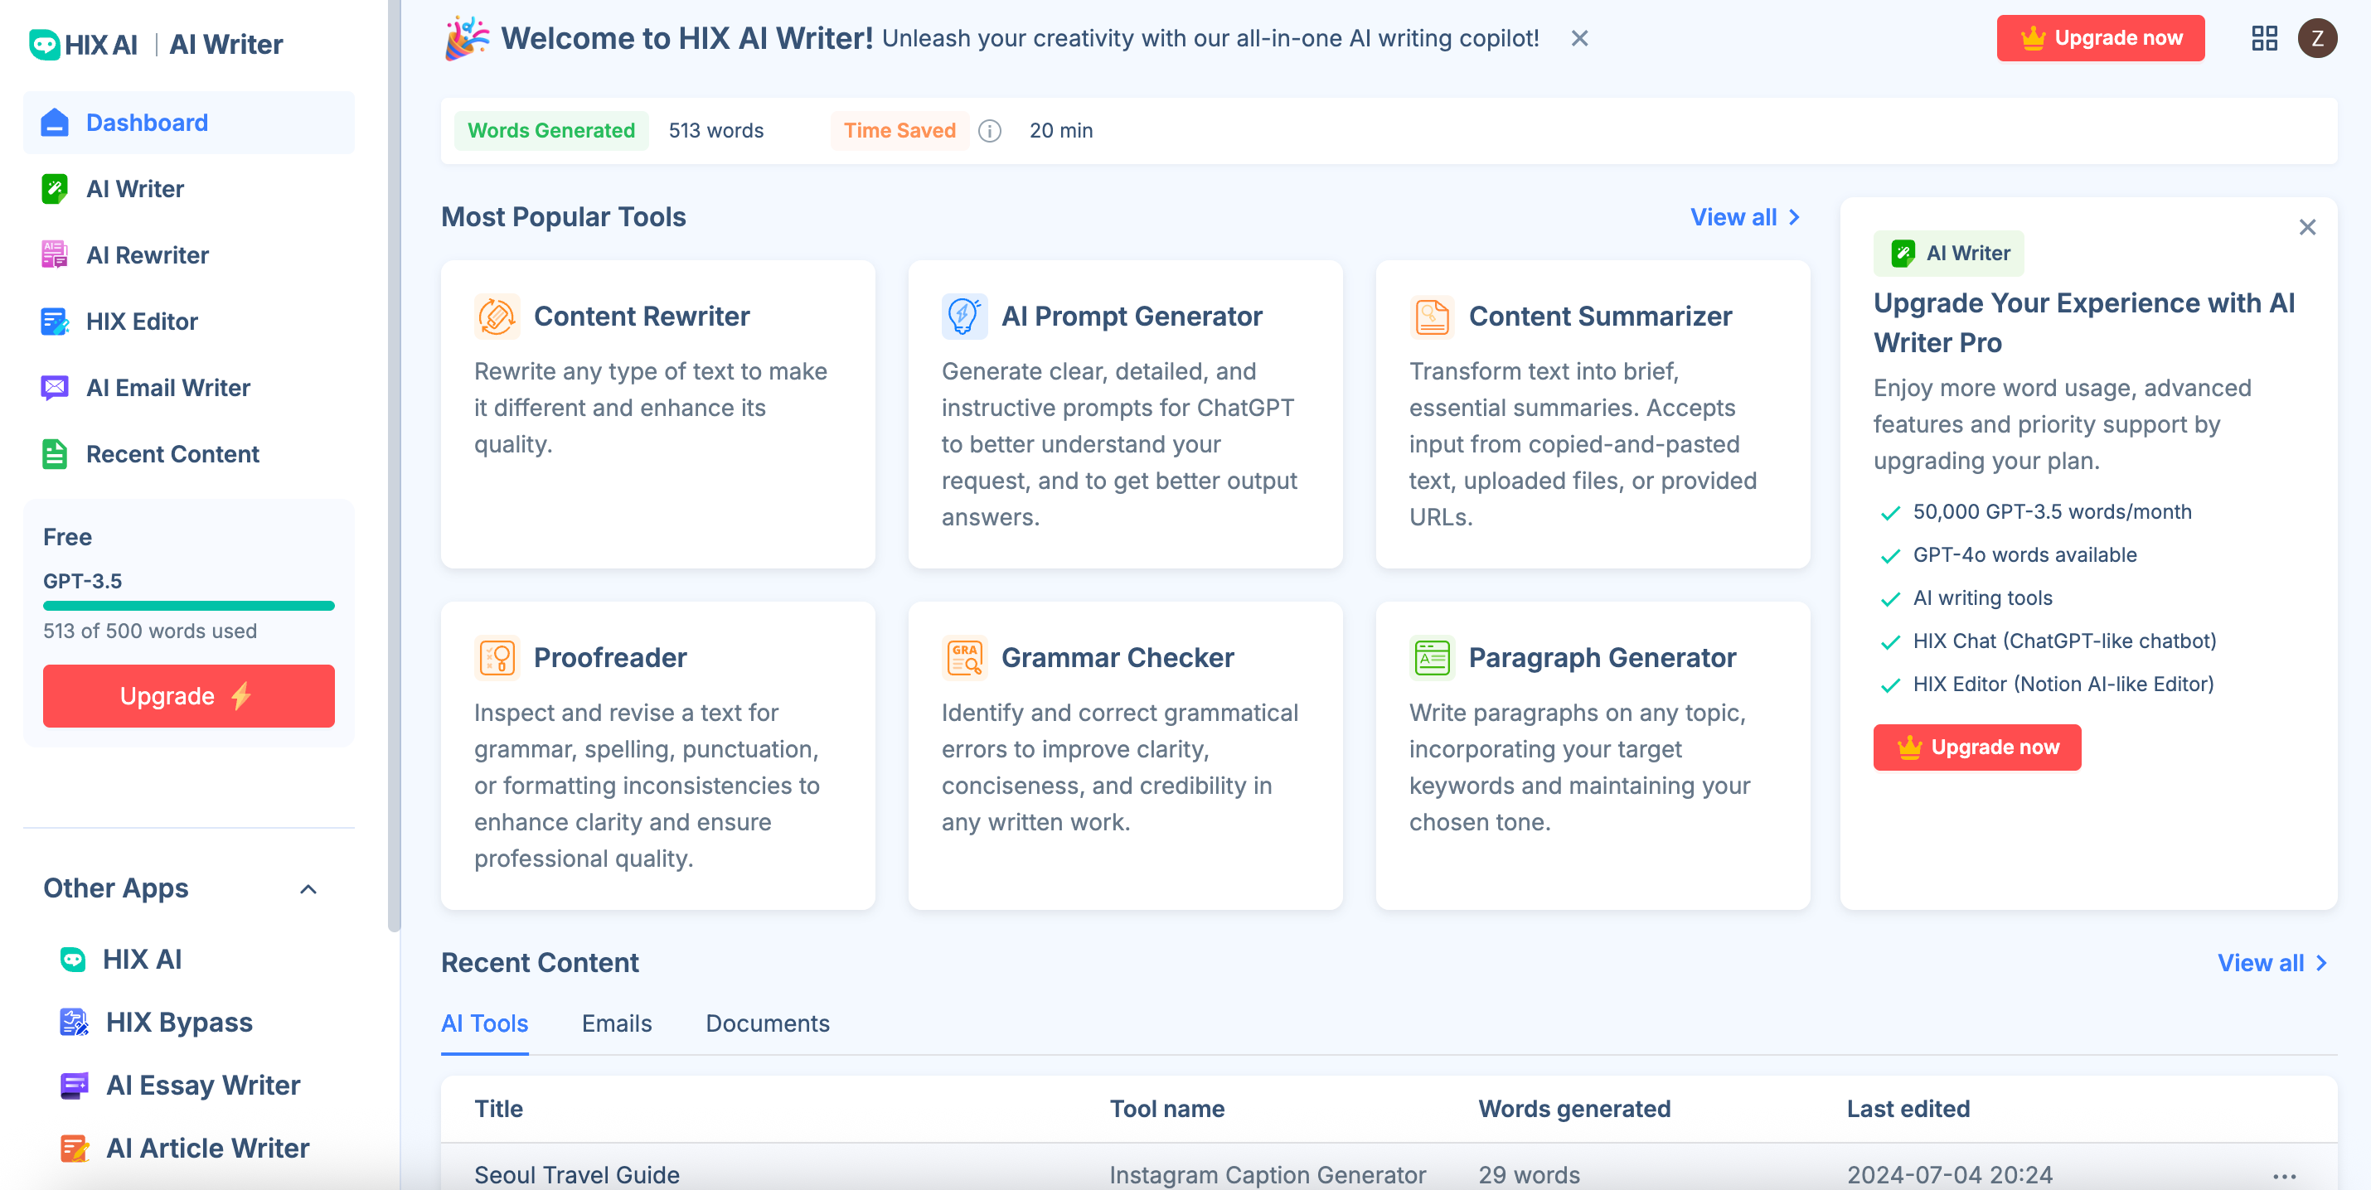Click the Recent Content document icon
Screen dimensions: 2371x1190
click(55, 454)
